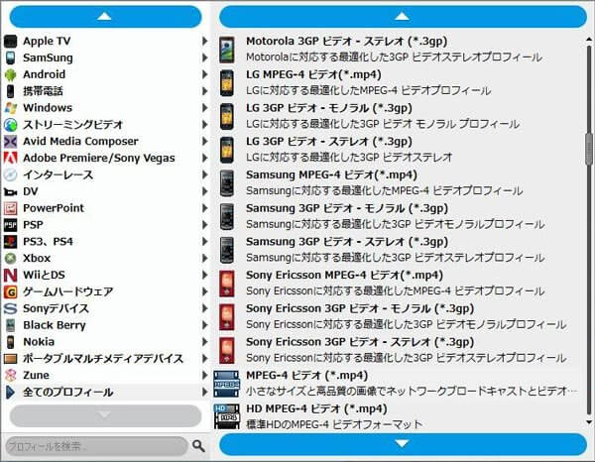Image resolution: width=595 pixels, height=462 pixels.
Task: Select HD MPEG-4 ビデオ (*.mp4) profile
Action: 399,416
